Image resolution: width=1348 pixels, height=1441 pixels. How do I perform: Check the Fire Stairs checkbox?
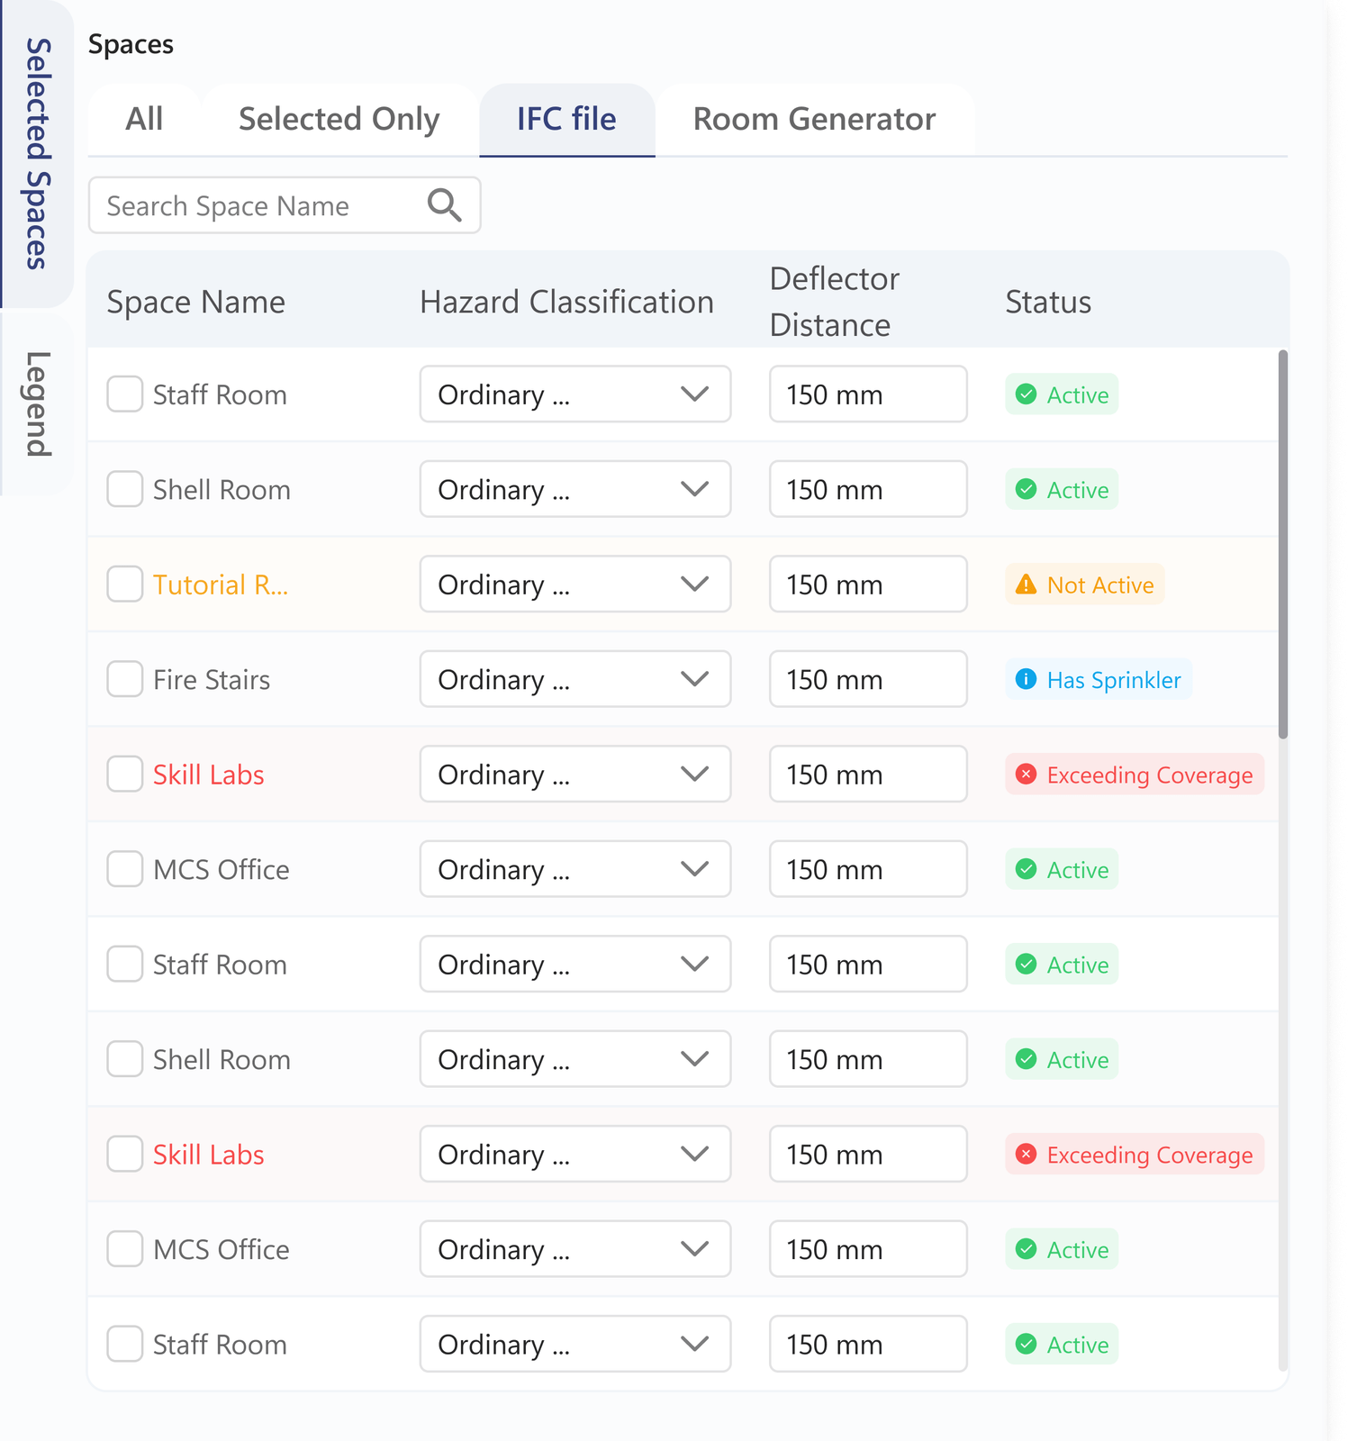(x=125, y=679)
